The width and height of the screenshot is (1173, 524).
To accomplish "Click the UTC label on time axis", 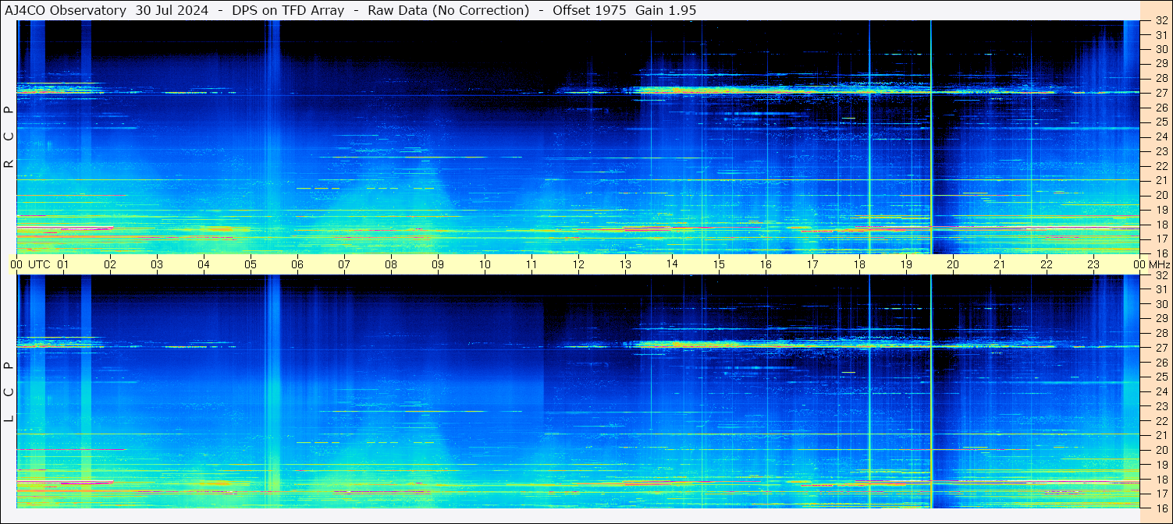I will [x=40, y=264].
